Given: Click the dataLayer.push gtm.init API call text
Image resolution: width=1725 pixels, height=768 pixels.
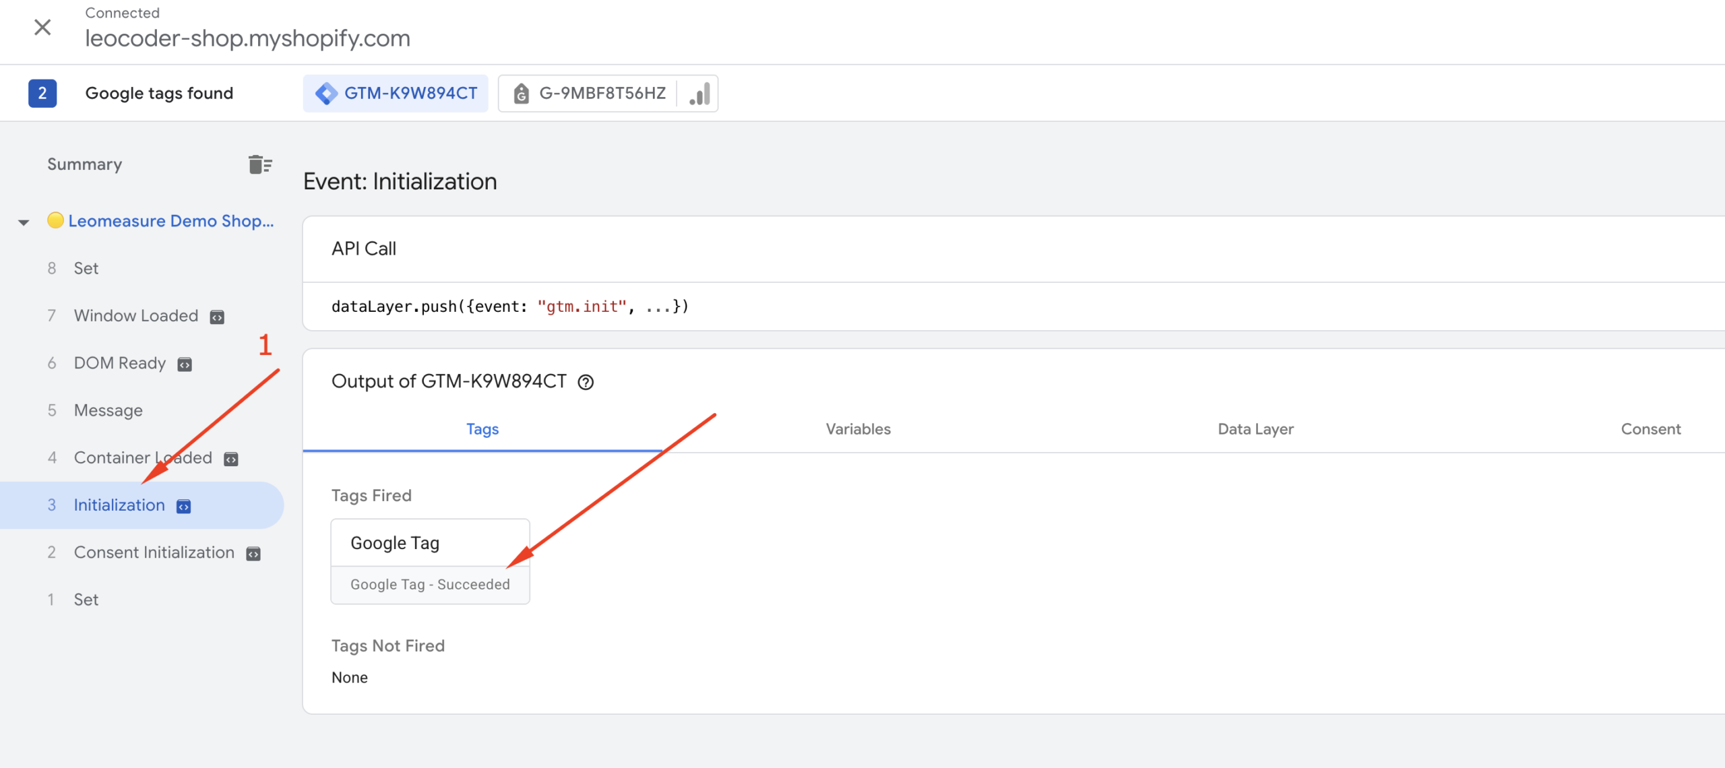Looking at the screenshot, I should point(510,307).
